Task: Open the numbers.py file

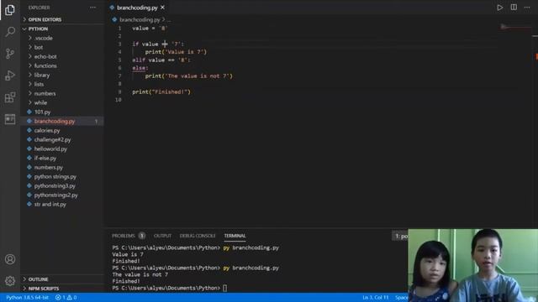Action: click(x=62, y=168)
